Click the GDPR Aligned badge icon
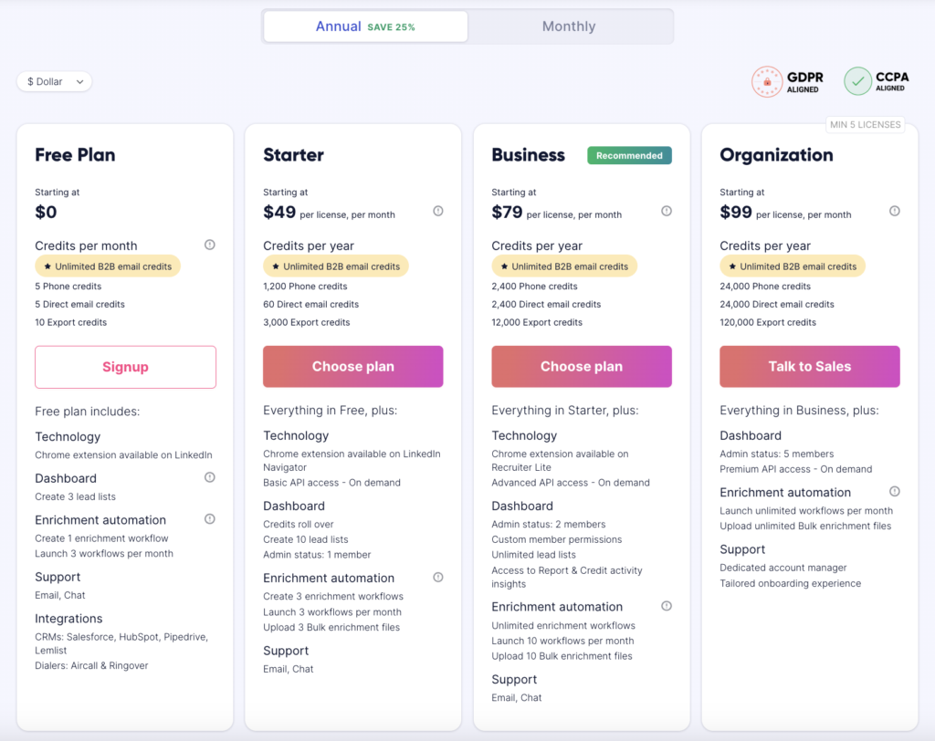Viewport: 935px width, 741px height. [767, 81]
